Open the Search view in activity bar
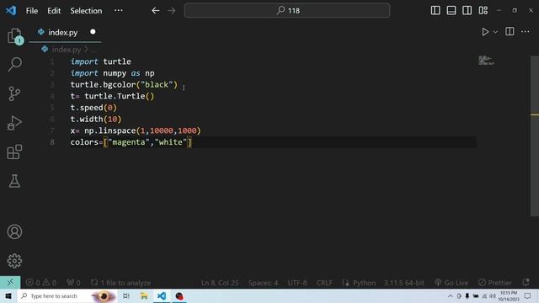The width and height of the screenshot is (539, 303). click(x=14, y=64)
